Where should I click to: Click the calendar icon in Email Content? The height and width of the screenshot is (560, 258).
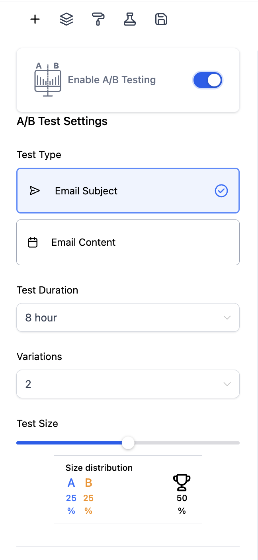coord(33,242)
